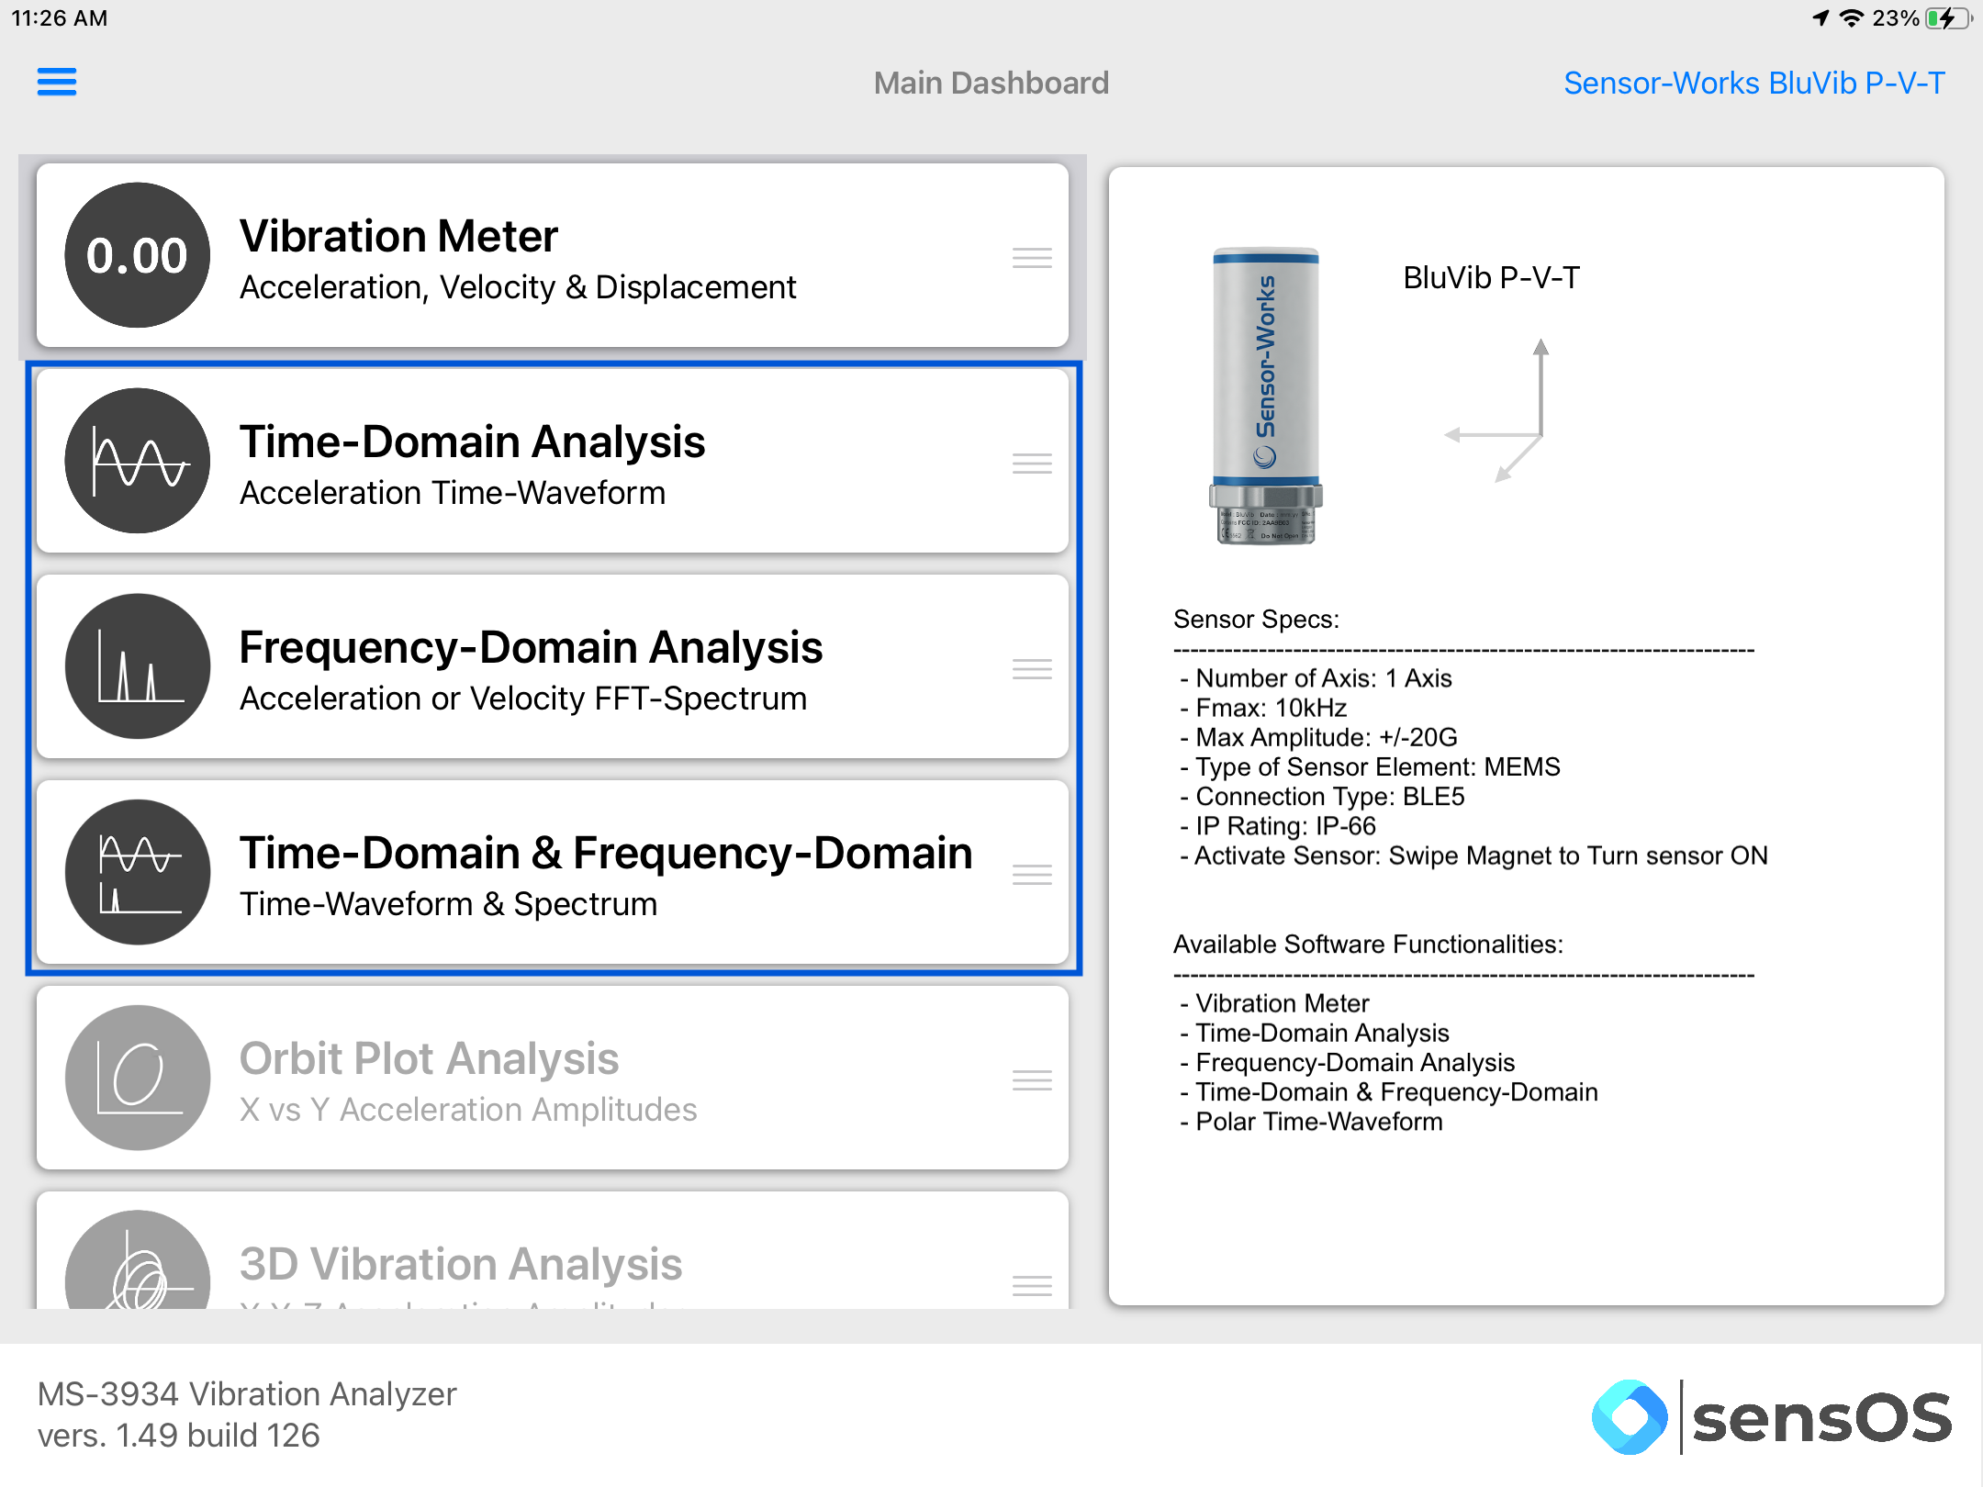Tap 'MS-3934 Vibration Analyzer' footer text

point(247,1394)
